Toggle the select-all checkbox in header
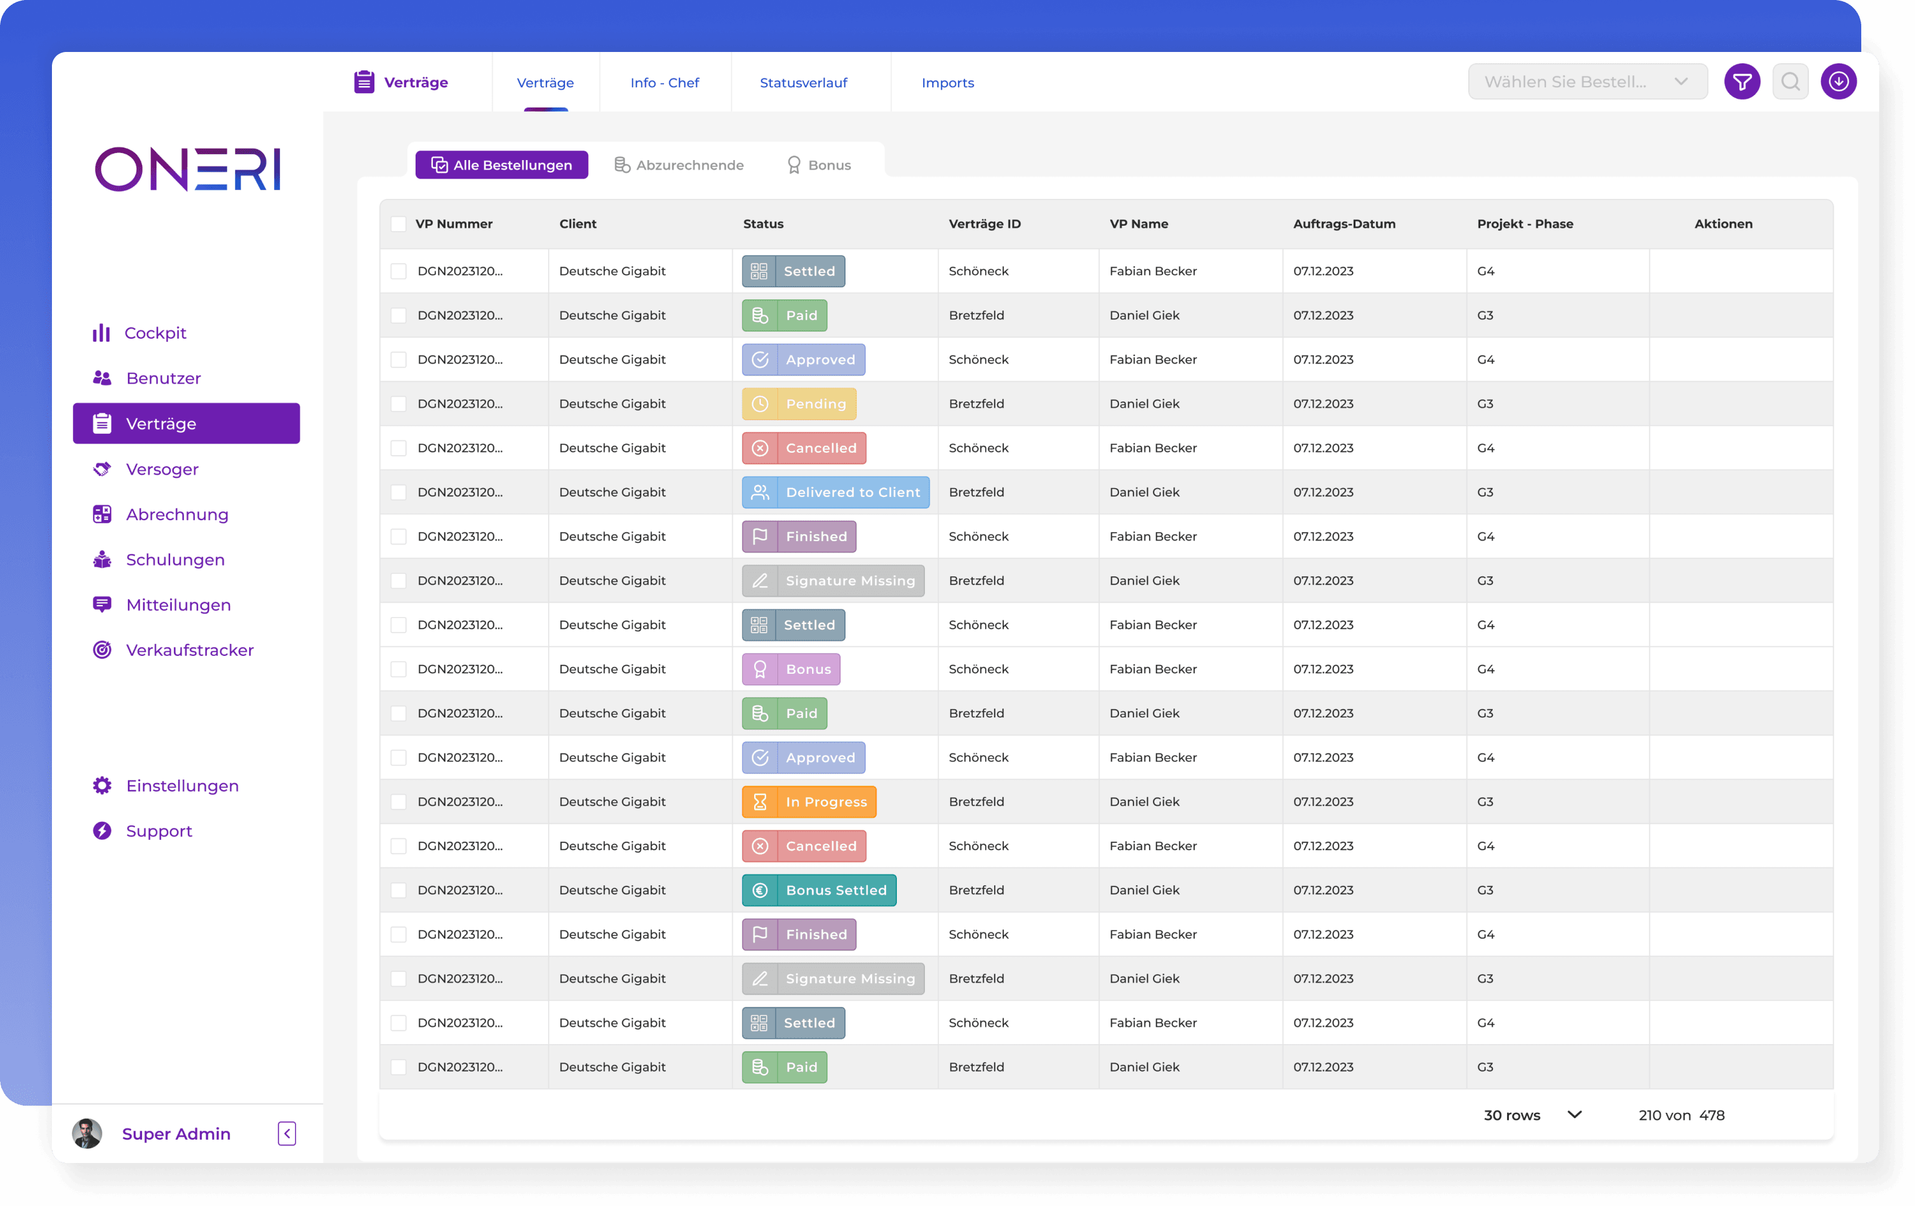This screenshot has height=1206, width=1915. tap(398, 223)
